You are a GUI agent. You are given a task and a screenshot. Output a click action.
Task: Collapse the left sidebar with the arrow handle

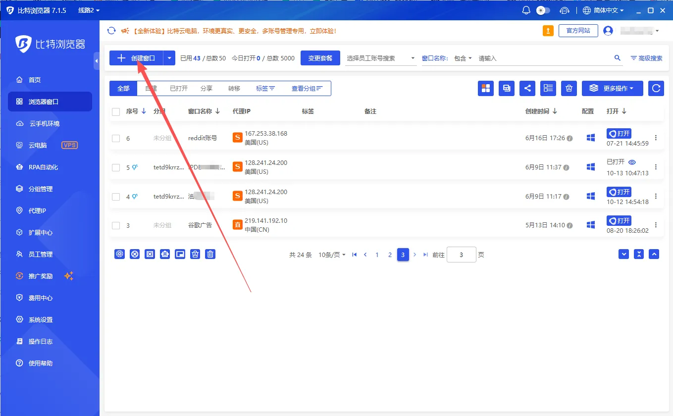[97, 61]
